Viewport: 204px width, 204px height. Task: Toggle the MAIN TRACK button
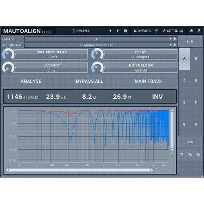[x=149, y=81]
